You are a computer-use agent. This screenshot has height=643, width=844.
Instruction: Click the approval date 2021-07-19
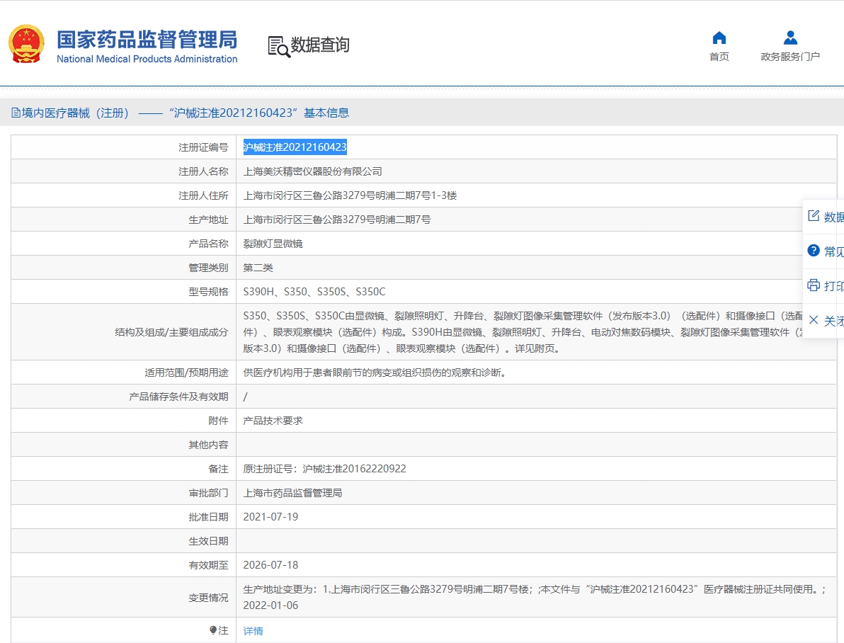coord(270,517)
